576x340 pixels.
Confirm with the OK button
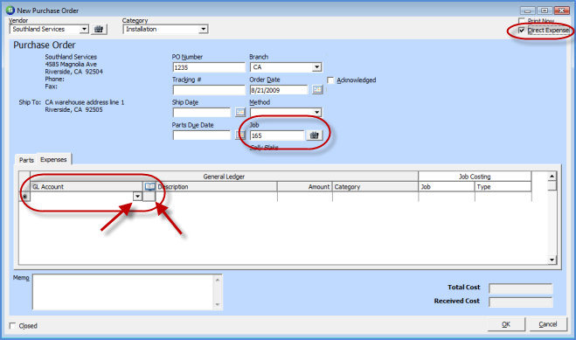pos(506,324)
